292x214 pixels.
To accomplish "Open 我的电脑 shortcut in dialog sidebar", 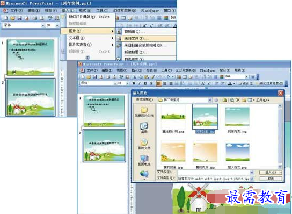I will 144,160.
